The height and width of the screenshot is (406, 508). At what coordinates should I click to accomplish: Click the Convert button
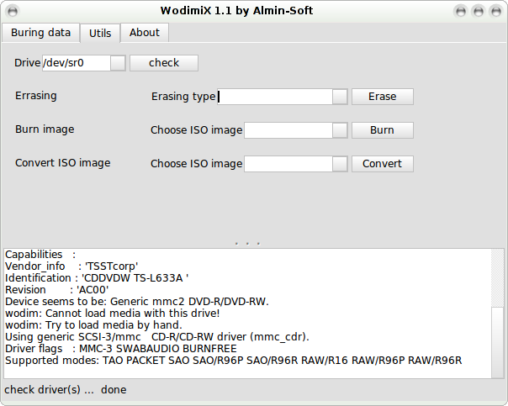(x=383, y=164)
